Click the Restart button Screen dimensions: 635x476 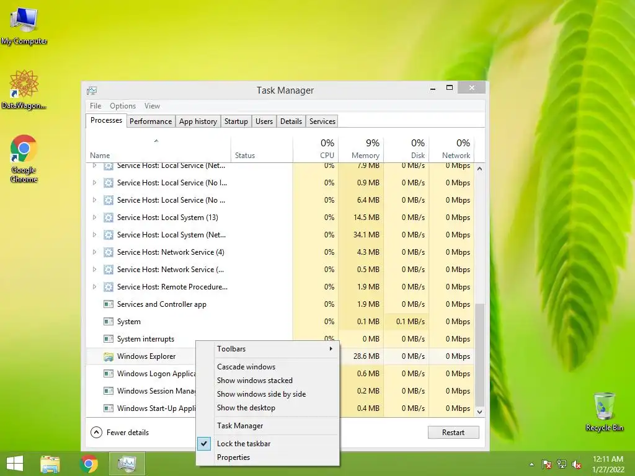pyautogui.click(x=453, y=432)
